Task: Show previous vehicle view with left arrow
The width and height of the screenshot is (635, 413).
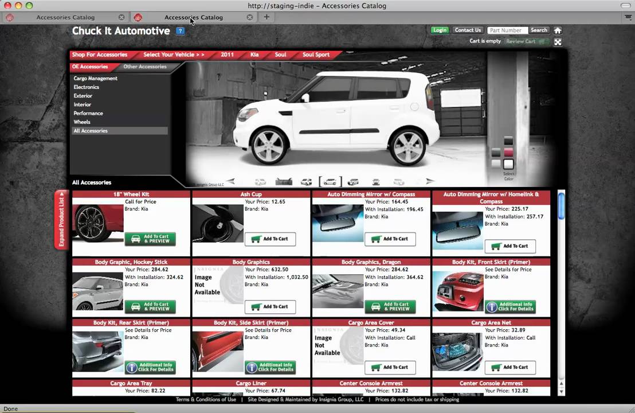Action: 230,181
